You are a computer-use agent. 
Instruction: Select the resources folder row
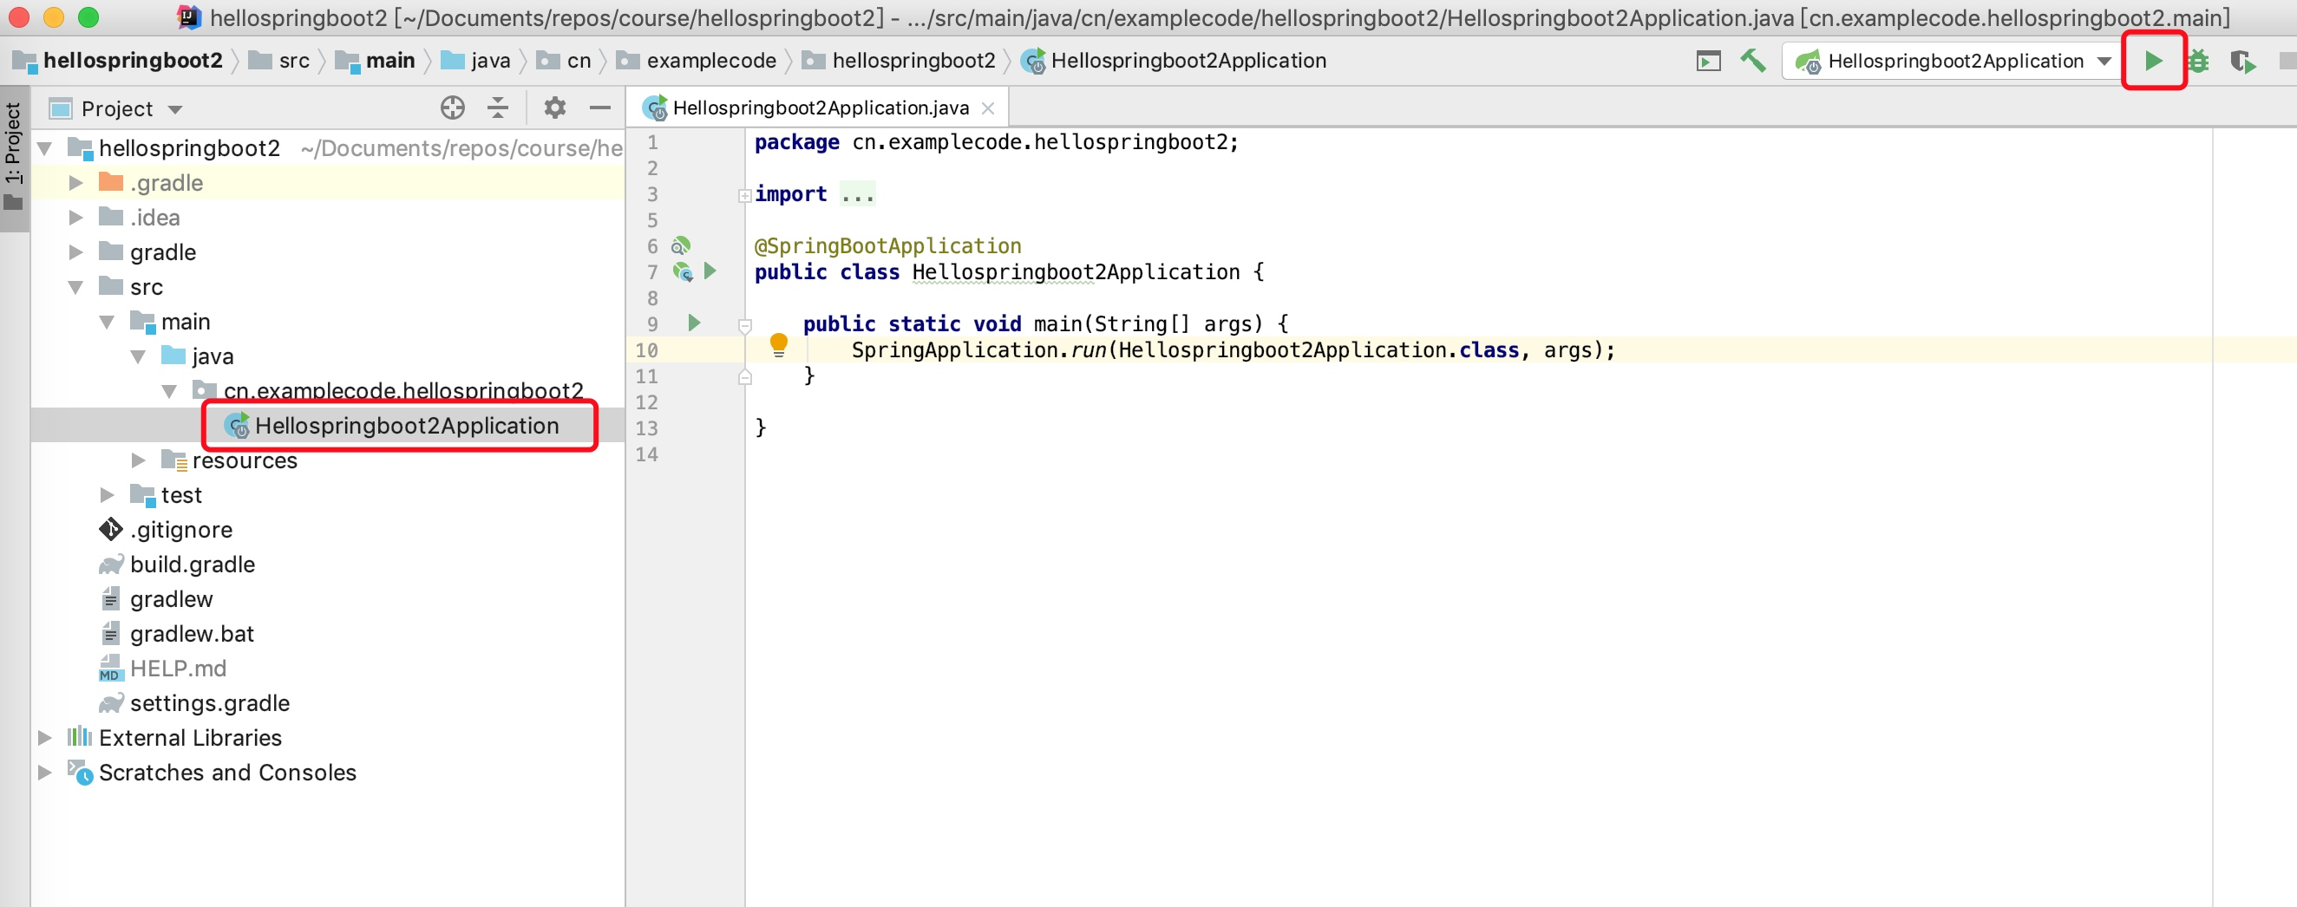328,460
